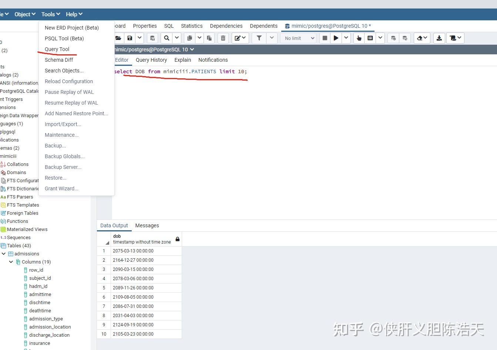Open the copy options dropdown arrow

[199, 38]
